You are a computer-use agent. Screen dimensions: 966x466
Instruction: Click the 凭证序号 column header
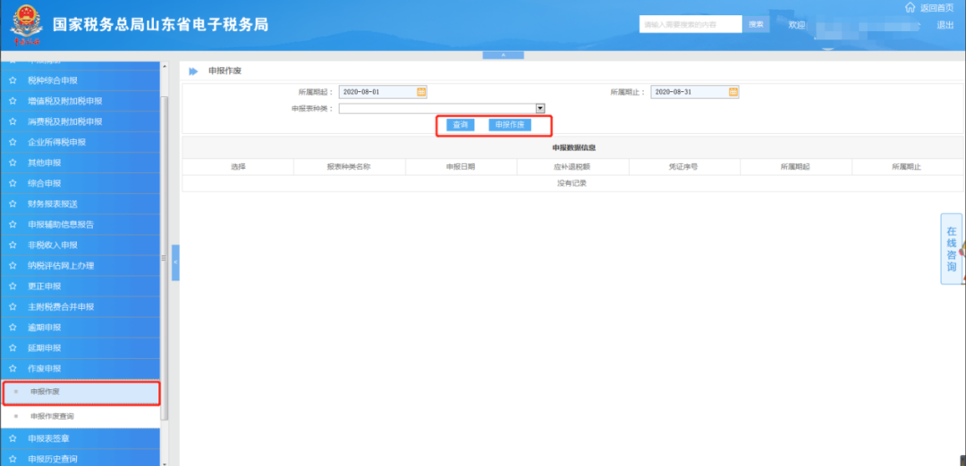tap(684, 167)
